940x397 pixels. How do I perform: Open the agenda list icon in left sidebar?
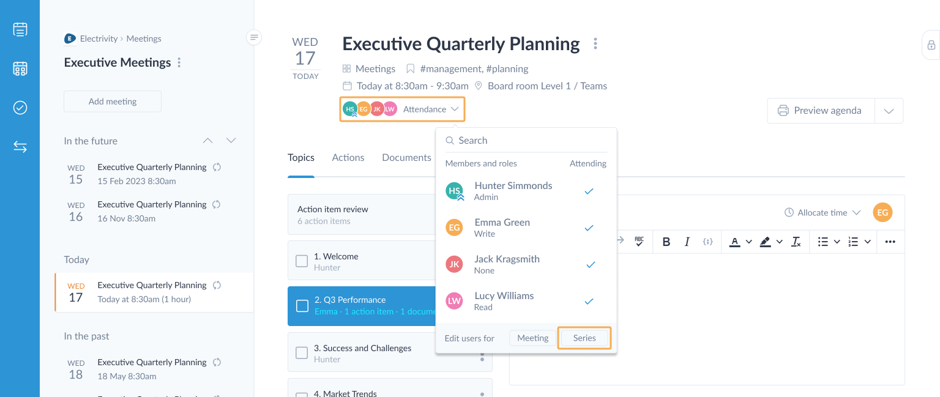pos(20,29)
